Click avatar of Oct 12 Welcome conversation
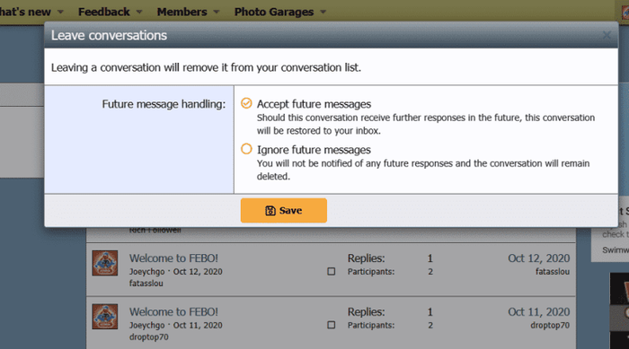Screen dimensions: 629x349 [x=105, y=263]
